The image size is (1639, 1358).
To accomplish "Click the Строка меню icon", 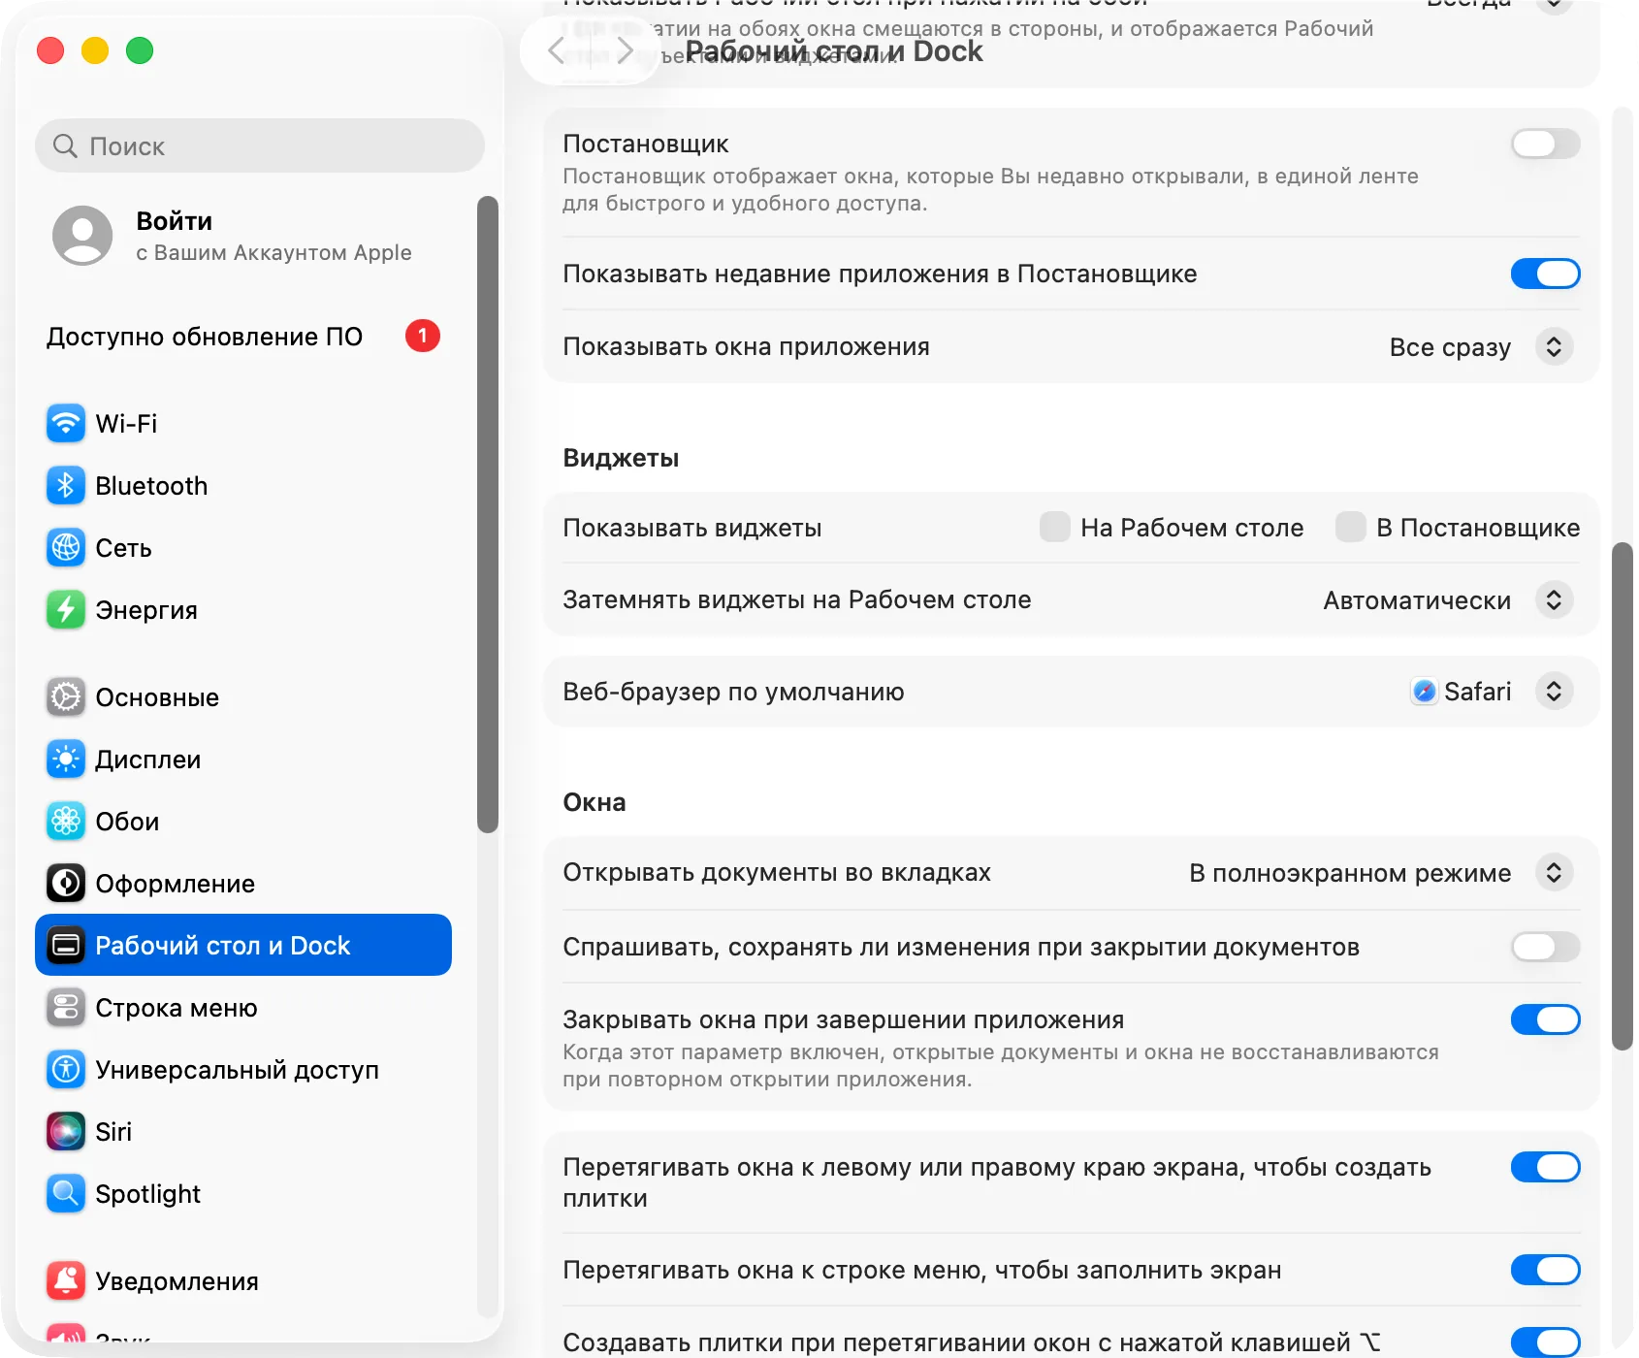I will click(66, 1007).
